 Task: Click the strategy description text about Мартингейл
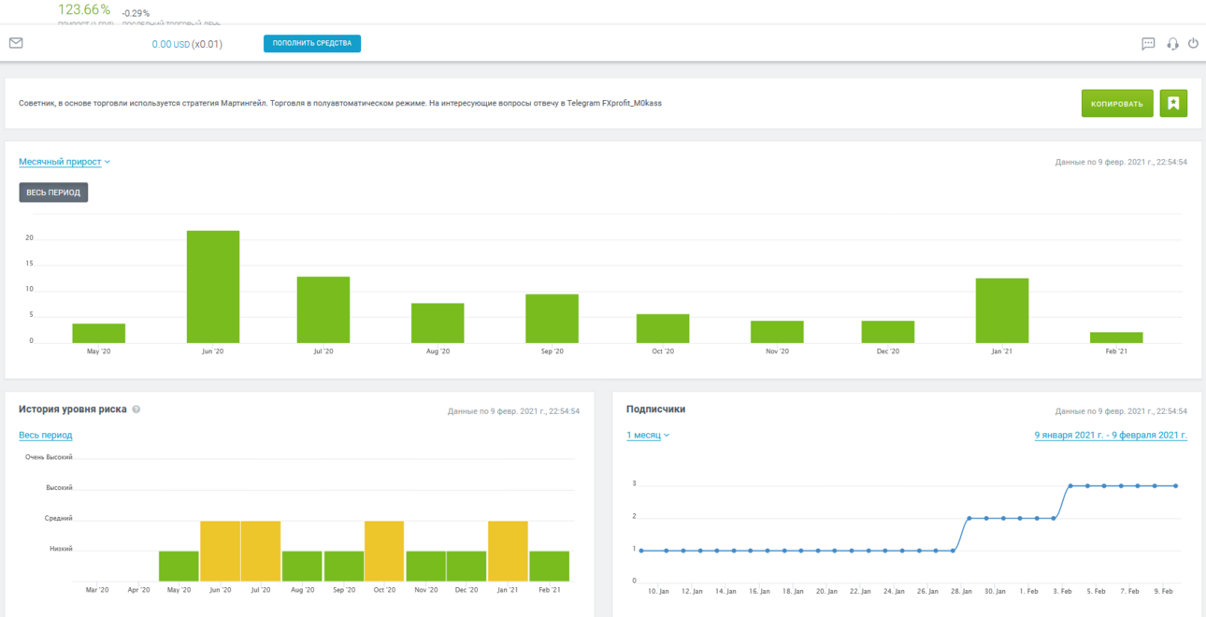pos(340,104)
